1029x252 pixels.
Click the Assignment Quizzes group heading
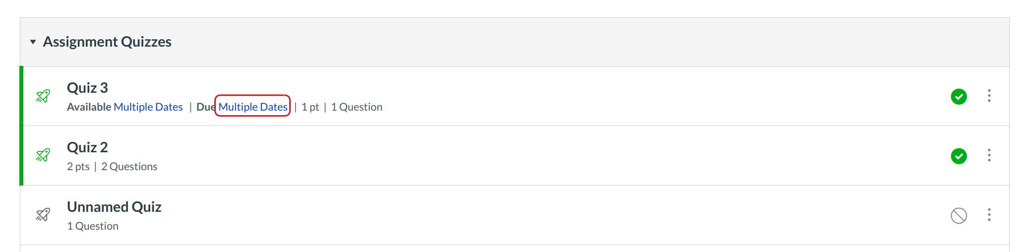coord(107,42)
